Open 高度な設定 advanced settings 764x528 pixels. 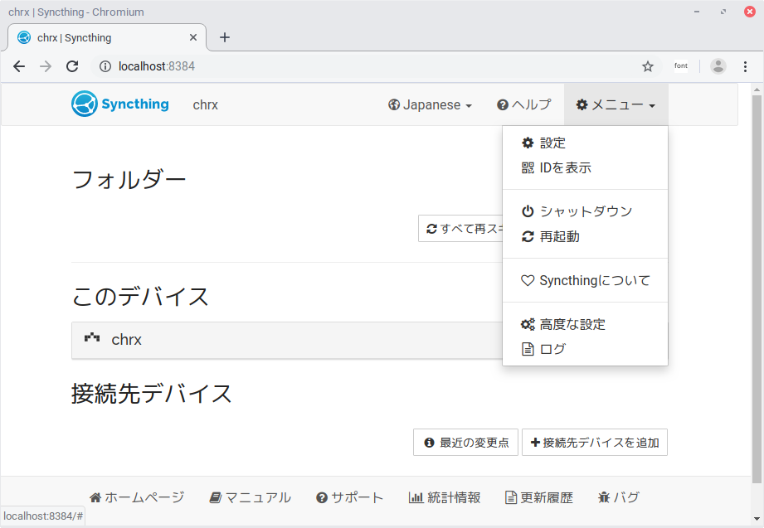[572, 324]
